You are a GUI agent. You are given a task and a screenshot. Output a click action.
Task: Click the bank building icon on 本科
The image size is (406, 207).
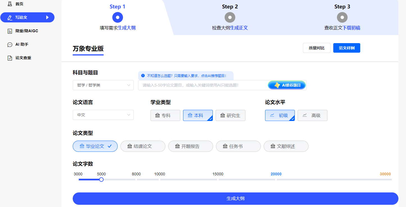pos(190,115)
